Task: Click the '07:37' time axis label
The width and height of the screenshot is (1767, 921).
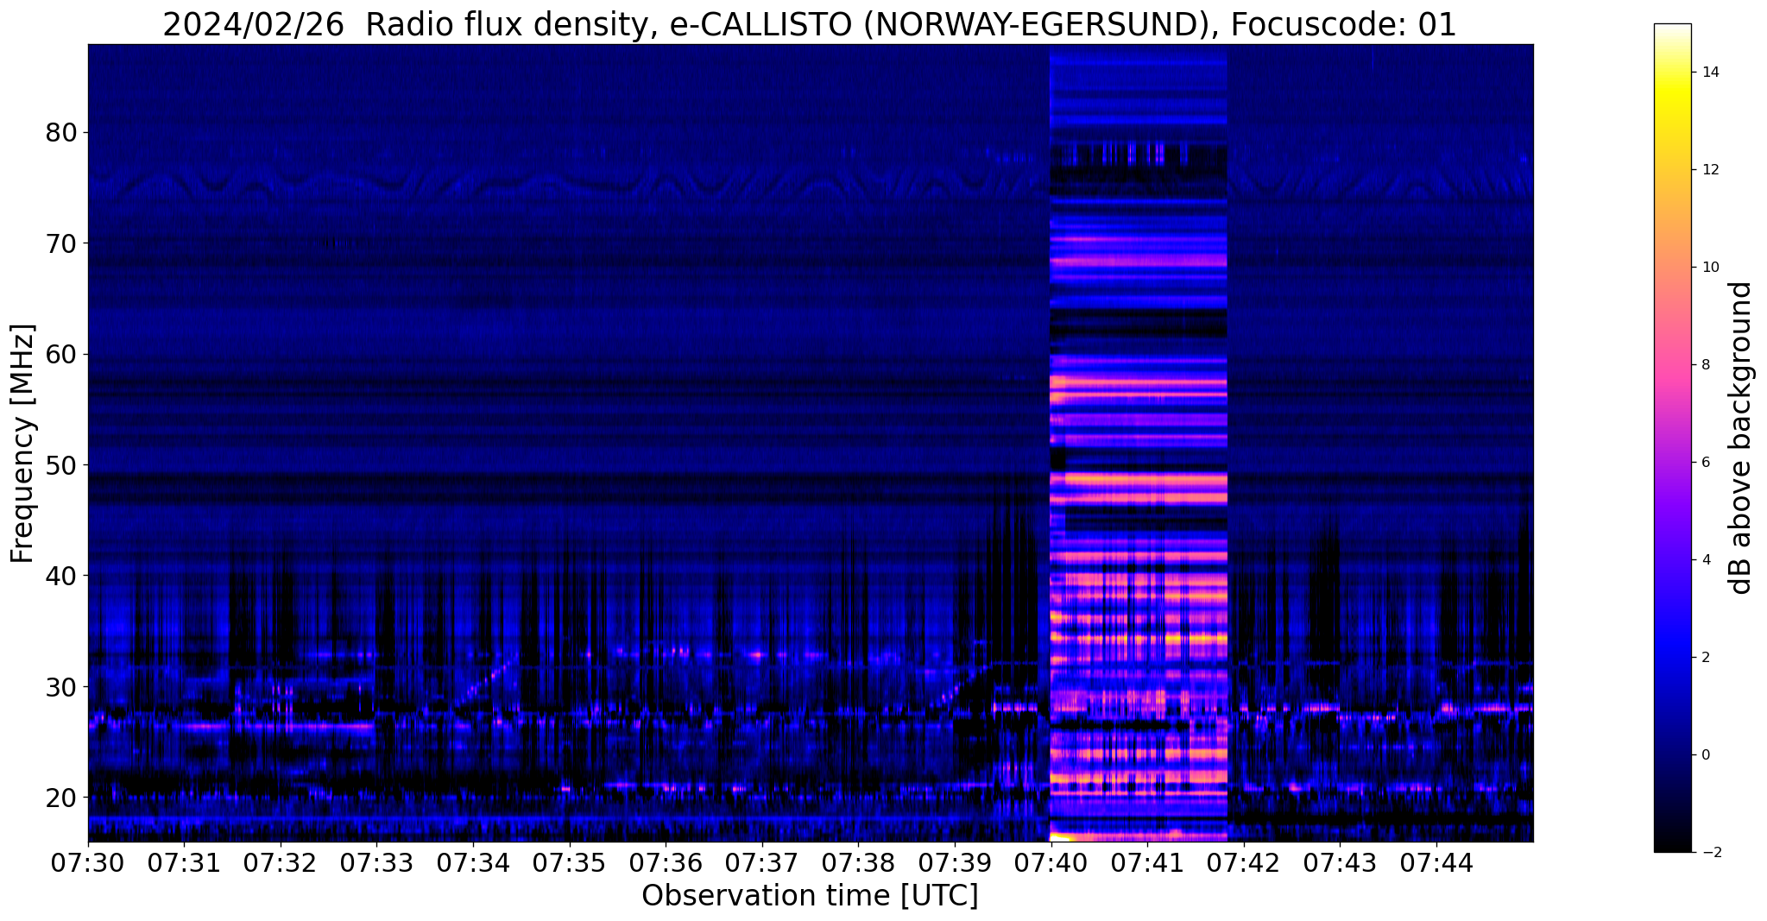Action: tap(762, 863)
